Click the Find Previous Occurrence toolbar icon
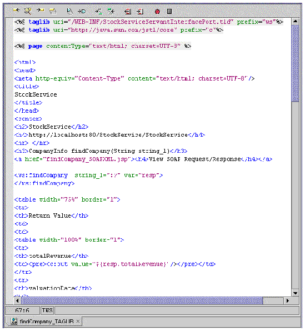The height and width of the screenshot is (331, 305). [16, 11]
